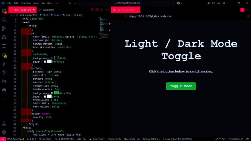Open the Explorer view in activity bar
The height and width of the screenshot is (141, 251).
coord(4,11)
